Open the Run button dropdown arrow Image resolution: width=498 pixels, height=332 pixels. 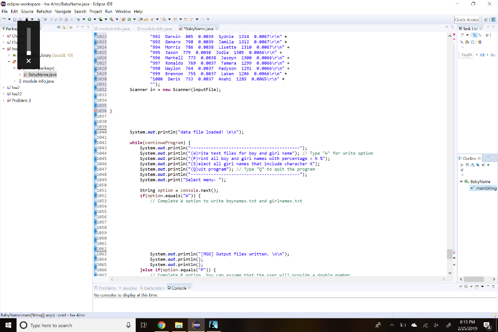point(95,19)
